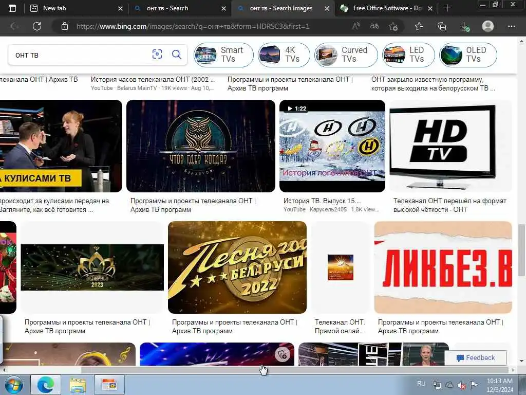Open link Телеканал ОНТ перешёл на формат
The height and width of the screenshot is (395, 526).
[450, 205]
